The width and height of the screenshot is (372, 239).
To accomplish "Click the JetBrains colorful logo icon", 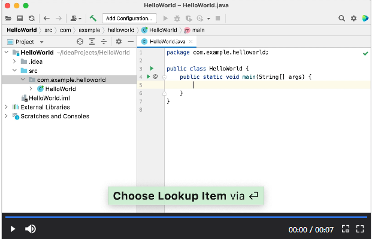I will coord(365,18).
